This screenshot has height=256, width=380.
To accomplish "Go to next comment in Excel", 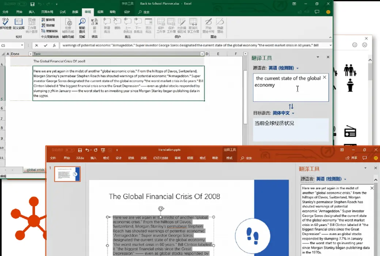I will pyautogui.click(x=138, y=25).
